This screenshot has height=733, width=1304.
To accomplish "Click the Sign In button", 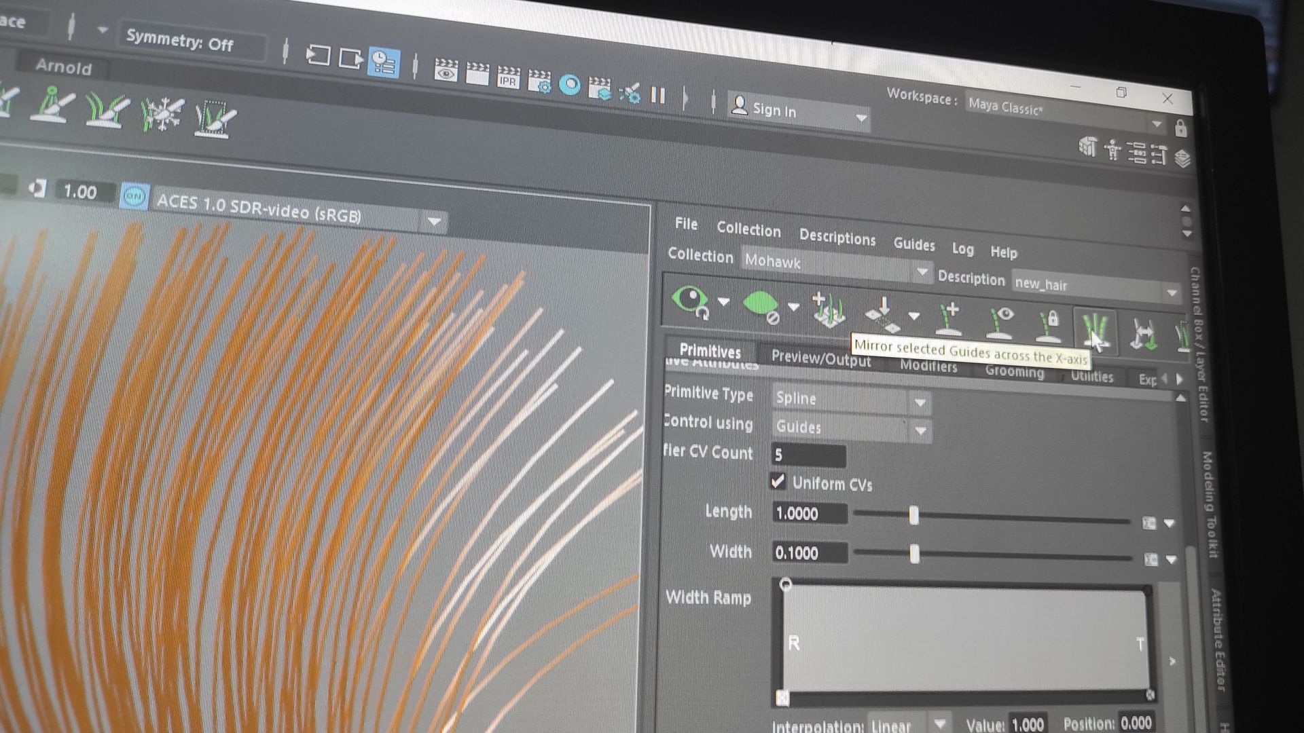I will pos(774,110).
